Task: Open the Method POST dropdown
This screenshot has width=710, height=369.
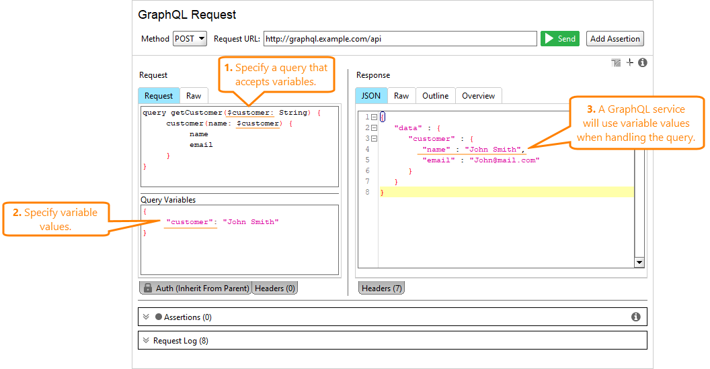Action: coord(190,39)
